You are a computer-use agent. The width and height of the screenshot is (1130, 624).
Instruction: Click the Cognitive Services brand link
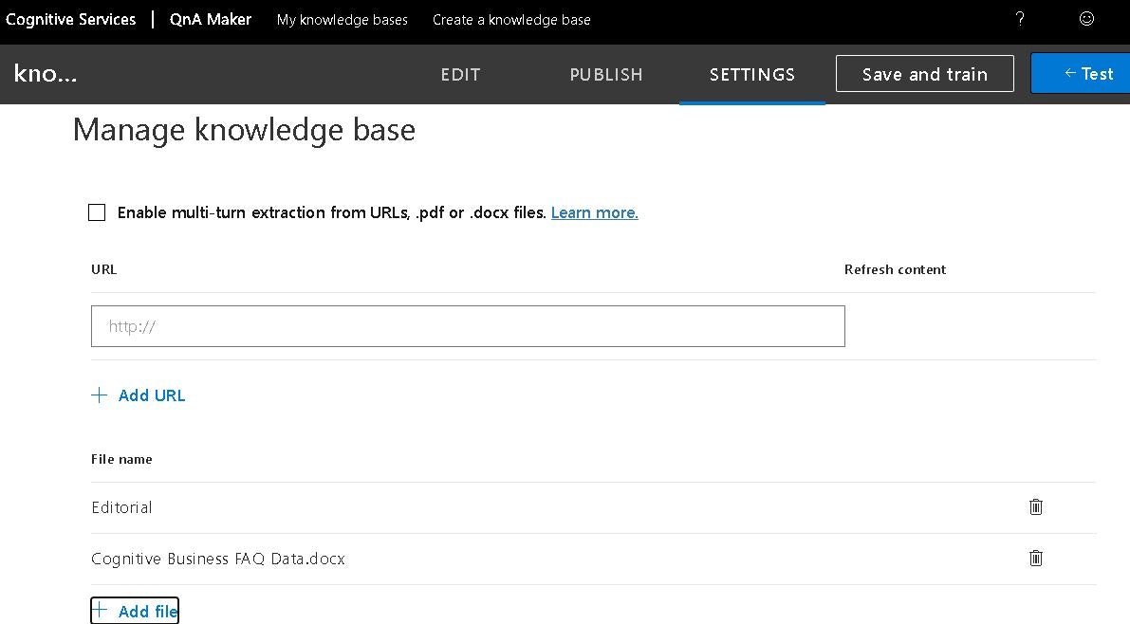point(71,19)
